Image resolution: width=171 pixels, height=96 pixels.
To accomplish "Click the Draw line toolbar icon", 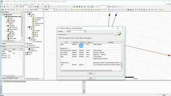I will point(19,10).
